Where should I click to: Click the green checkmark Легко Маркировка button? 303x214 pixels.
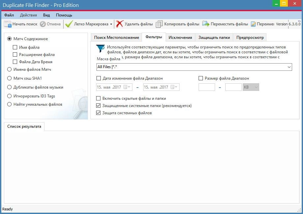pos(87,24)
